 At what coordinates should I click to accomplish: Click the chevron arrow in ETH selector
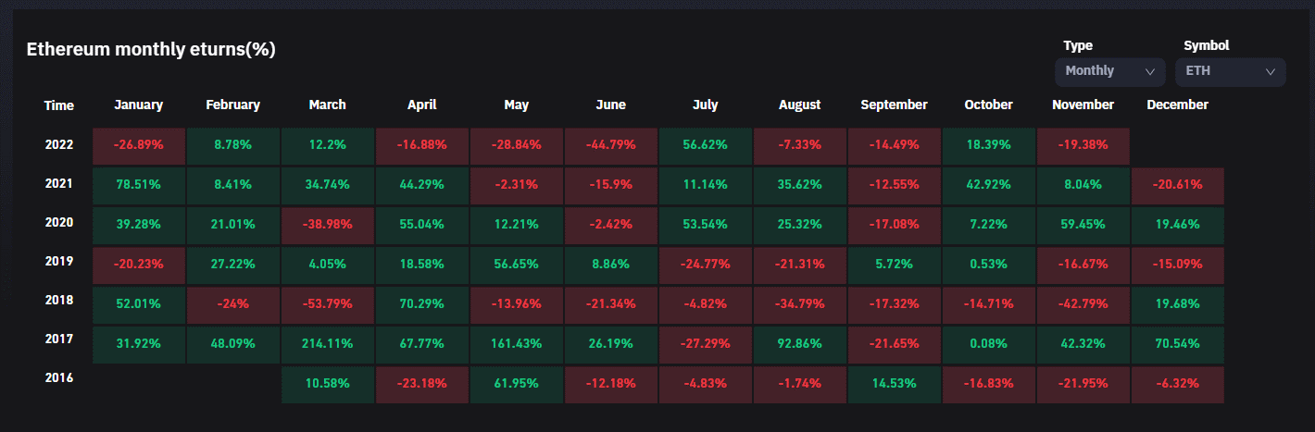pyautogui.click(x=1270, y=71)
